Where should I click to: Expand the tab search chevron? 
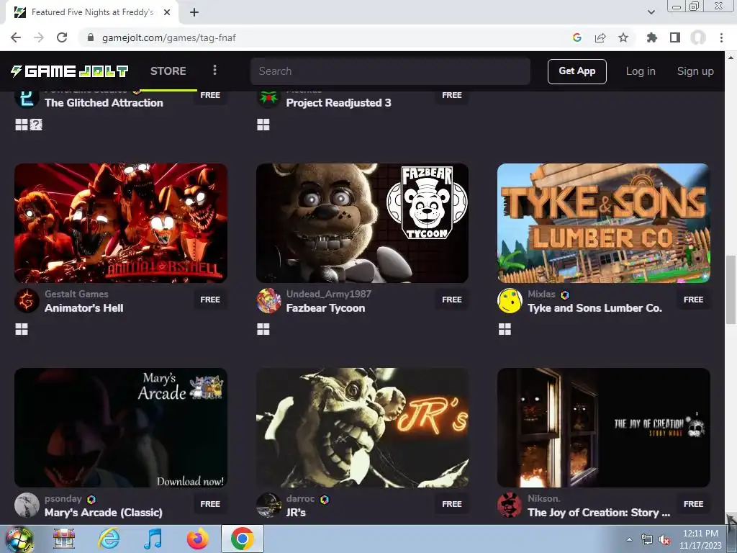(x=651, y=12)
